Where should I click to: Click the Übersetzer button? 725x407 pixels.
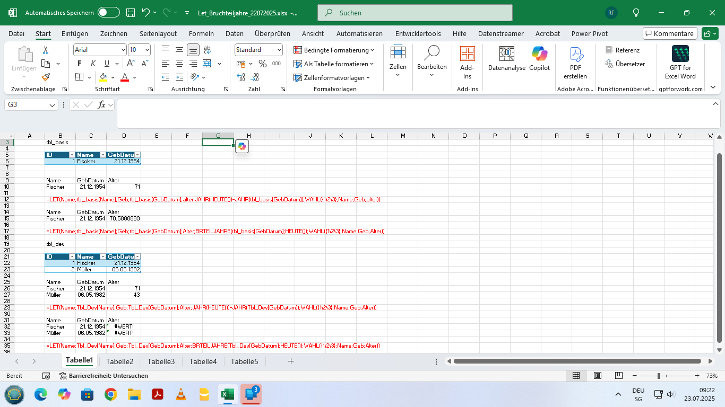(625, 64)
